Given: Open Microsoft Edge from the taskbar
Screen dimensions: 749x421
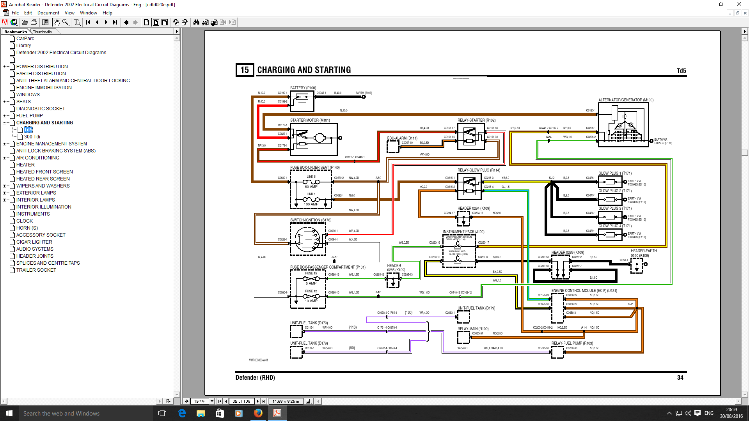Looking at the screenshot, I should [x=182, y=413].
